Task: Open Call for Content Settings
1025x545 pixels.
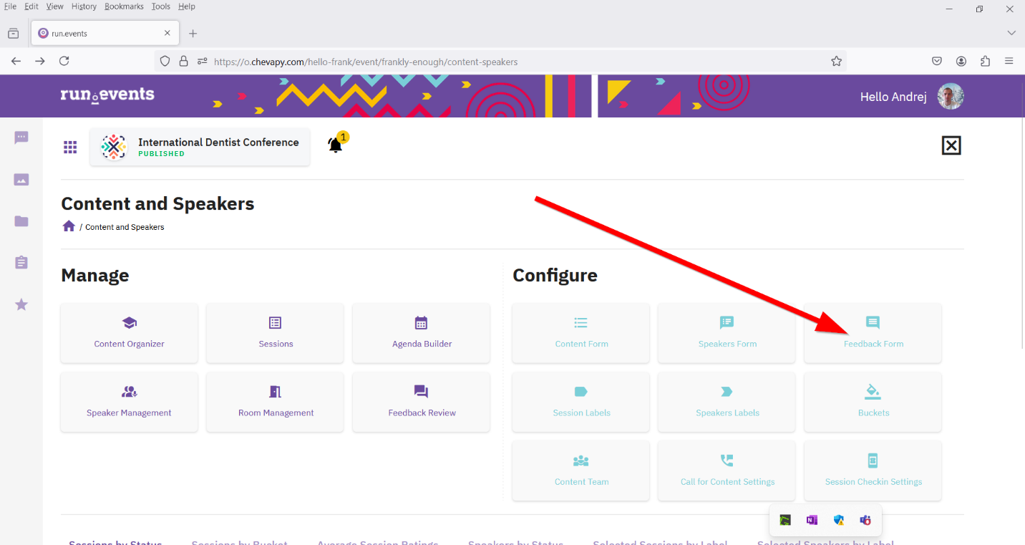Action: click(727, 471)
